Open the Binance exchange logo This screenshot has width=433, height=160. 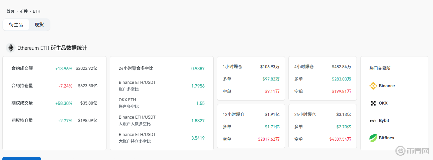pos(373,86)
